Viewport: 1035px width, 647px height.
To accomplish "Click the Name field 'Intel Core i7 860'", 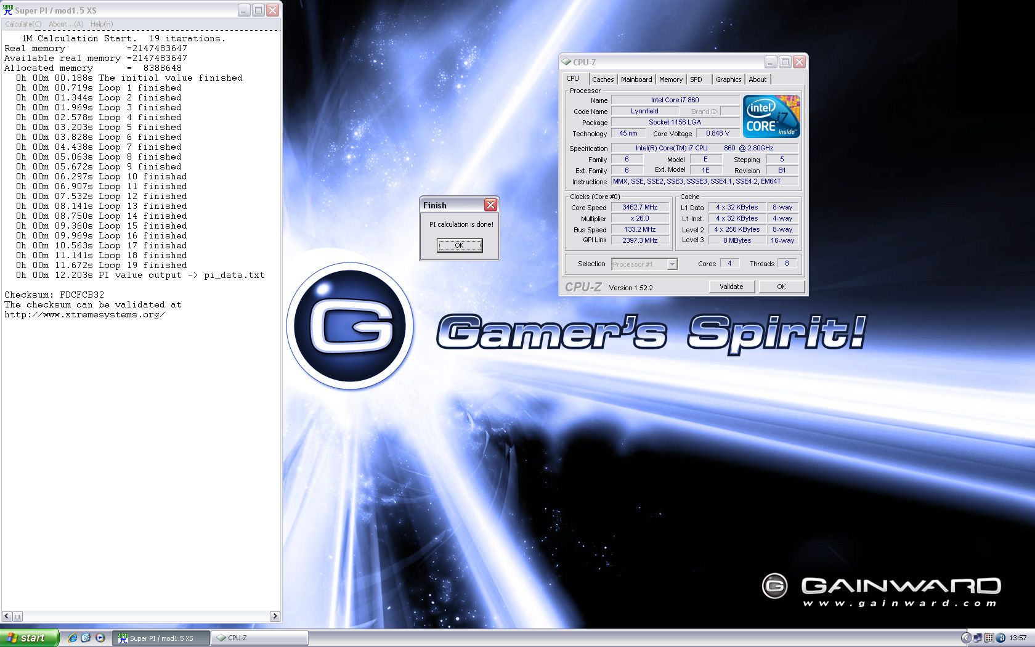I will 675,100.
